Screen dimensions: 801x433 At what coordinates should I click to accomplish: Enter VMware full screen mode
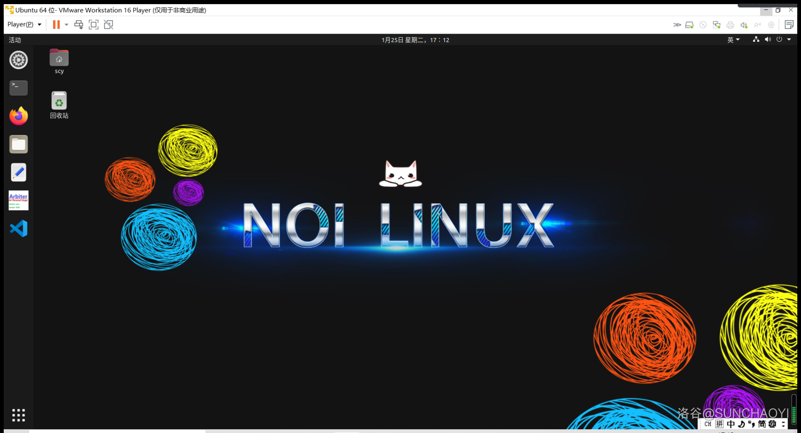tap(93, 25)
